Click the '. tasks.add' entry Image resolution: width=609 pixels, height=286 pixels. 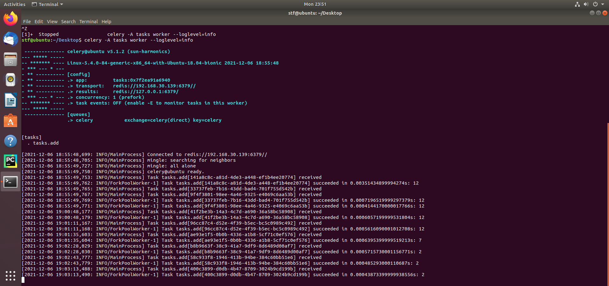(43, 143)
